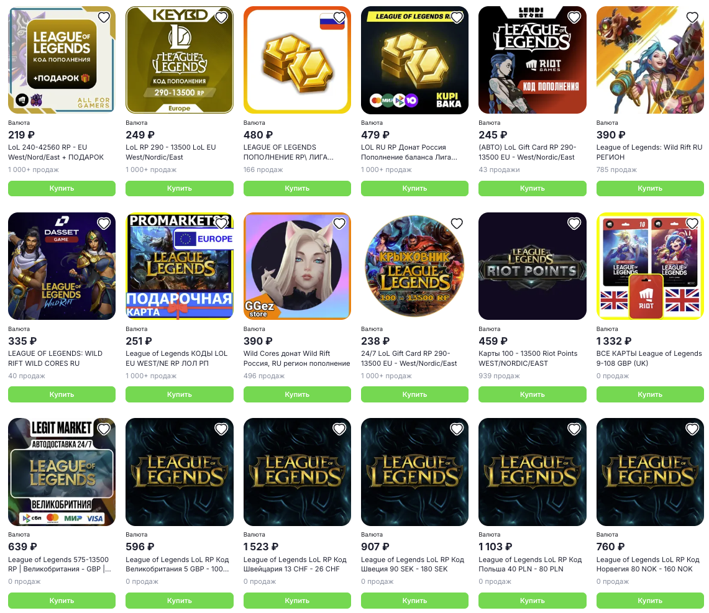
Task: Open the Польша 40 PLN - 80 PLN listing title
Action: 530,564
